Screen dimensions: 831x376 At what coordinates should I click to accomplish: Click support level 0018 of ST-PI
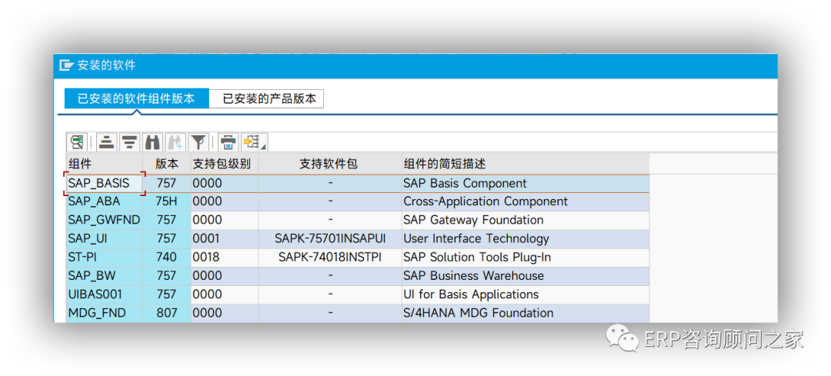pyautogui.click(x=225, y=258)
